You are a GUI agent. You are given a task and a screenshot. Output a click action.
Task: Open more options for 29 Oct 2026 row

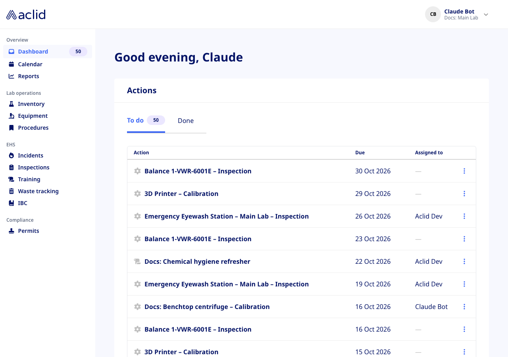[464, 194]
